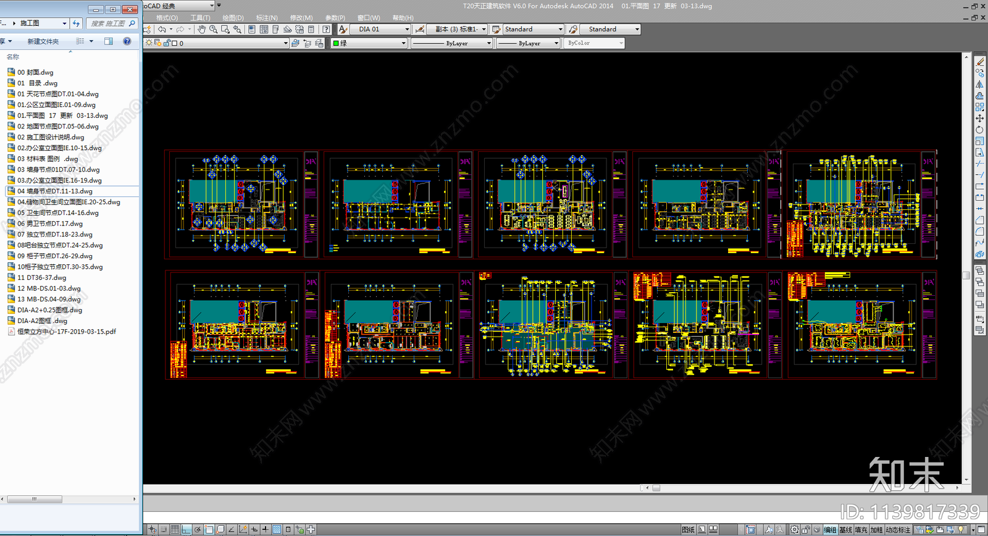This screenshot has width=988, height=536.
Task: Toggle Ortho mode in status bar
Action: [x=186, y=530]
